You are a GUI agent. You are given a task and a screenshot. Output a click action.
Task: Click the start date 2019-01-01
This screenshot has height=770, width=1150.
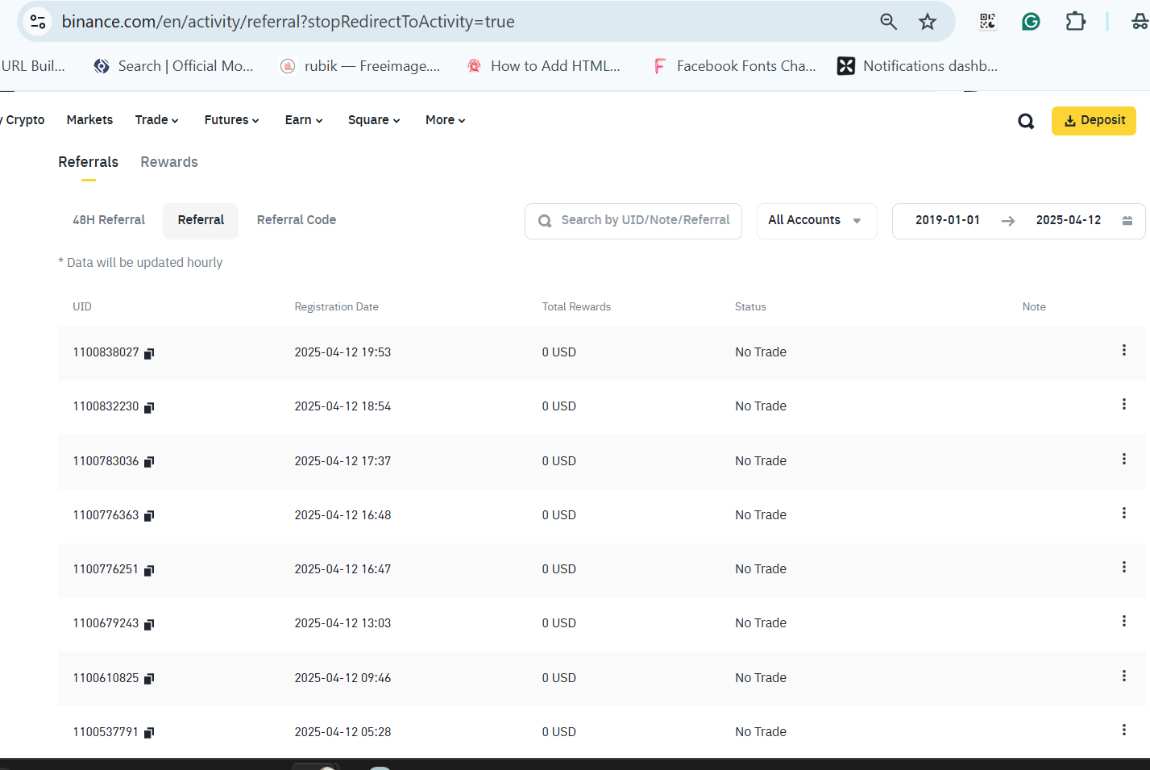[x=948, y=220]
